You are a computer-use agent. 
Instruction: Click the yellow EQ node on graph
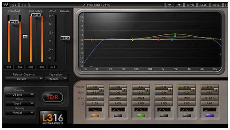click(x=132, y=40)
